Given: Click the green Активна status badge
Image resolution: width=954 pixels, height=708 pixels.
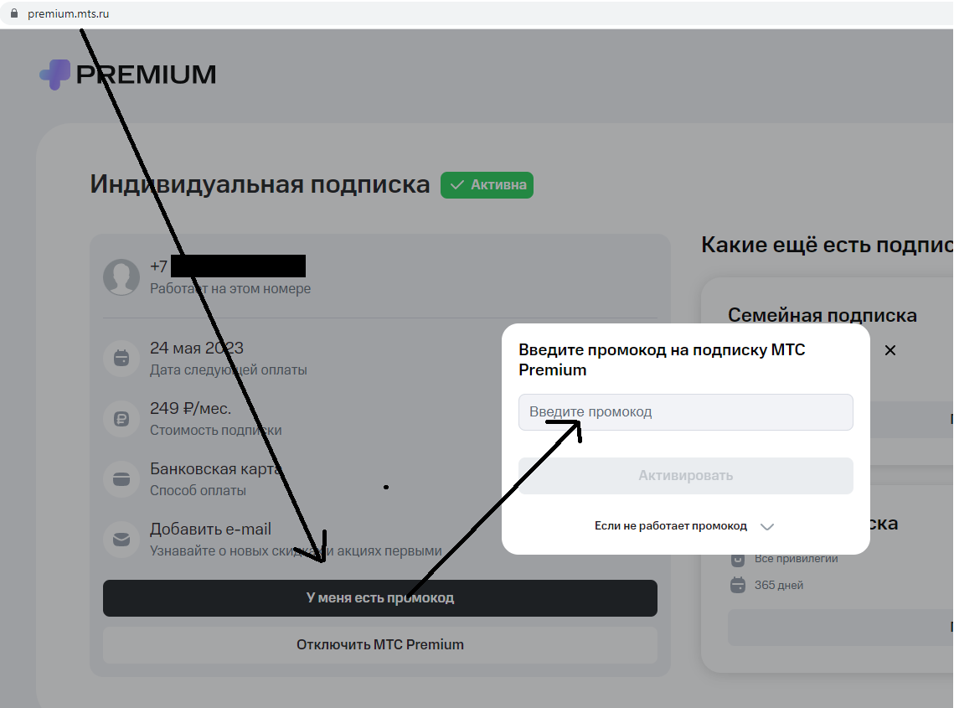Looking at the screenshot, I should click(487, 185).
